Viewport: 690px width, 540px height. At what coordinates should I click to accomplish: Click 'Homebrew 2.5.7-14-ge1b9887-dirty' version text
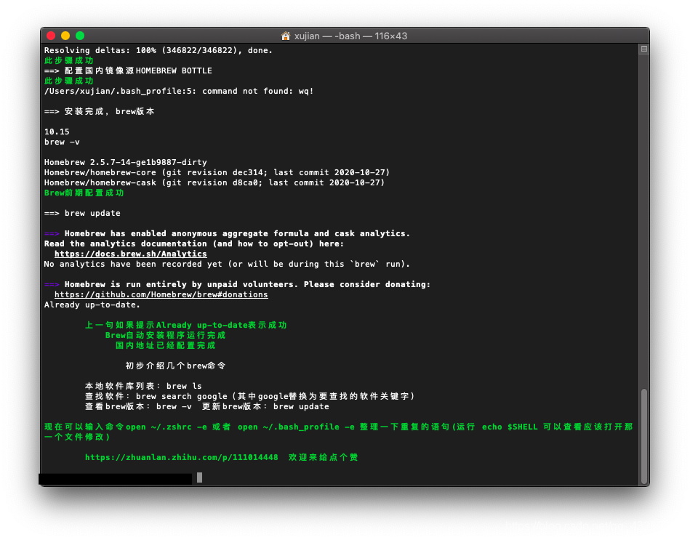pyautogui.click(x=125, y=162)
